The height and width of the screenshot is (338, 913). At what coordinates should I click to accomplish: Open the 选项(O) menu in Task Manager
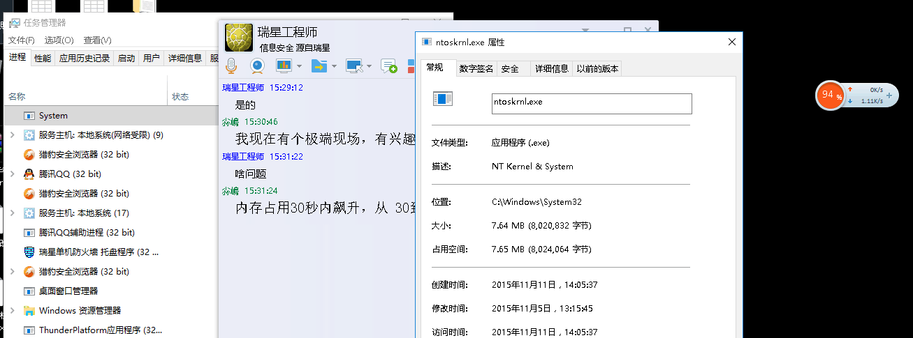point(59,40)
